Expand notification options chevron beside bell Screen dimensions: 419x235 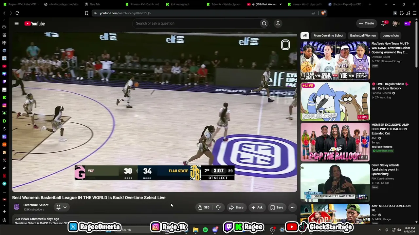(x=65, y=207)
